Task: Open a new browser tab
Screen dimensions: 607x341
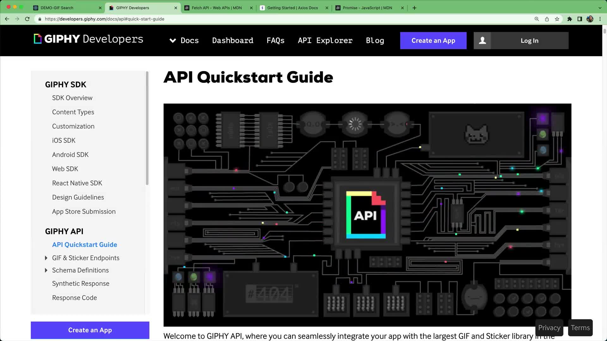Action: [x=414, y=8]
